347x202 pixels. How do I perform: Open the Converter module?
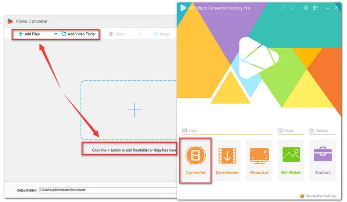[x=195, y=161]
